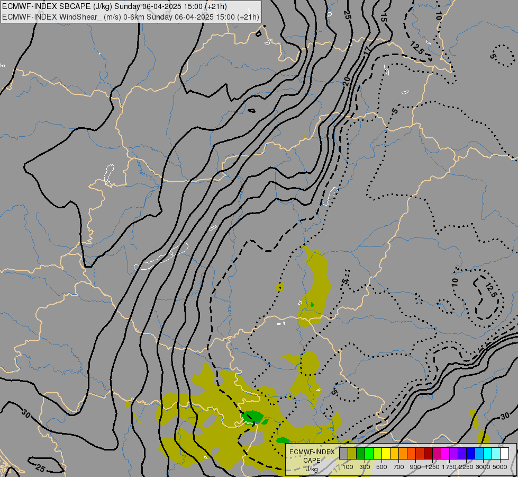Select the white legend swatch

tap(504, 453)
